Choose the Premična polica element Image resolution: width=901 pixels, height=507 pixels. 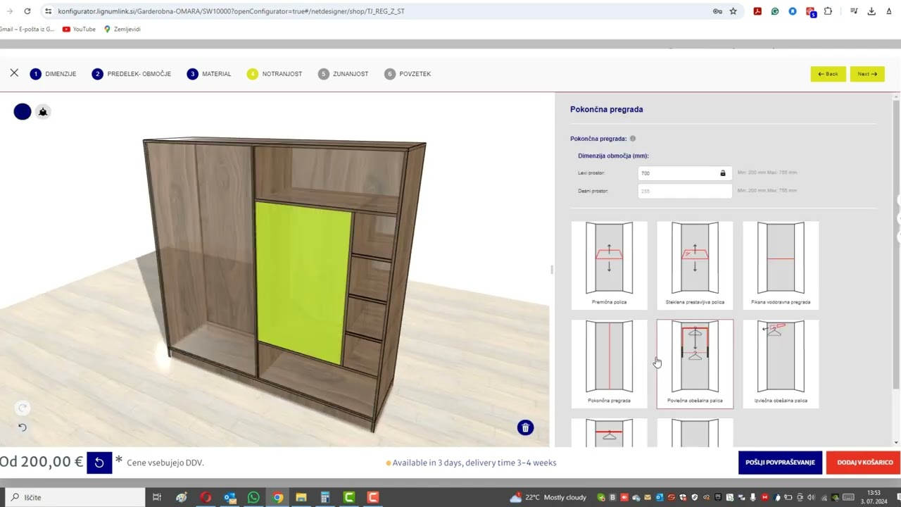point(609,265)
